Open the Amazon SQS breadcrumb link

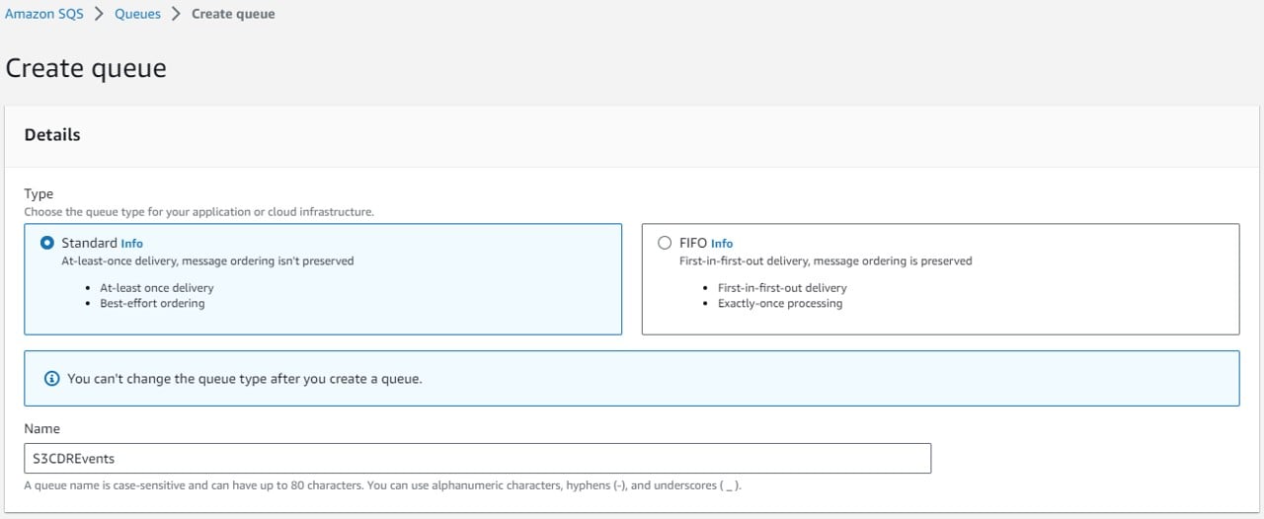44,14
